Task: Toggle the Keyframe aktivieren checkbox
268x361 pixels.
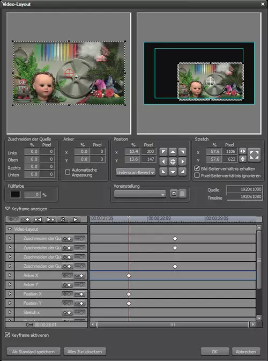Action: tap(8, 335)
